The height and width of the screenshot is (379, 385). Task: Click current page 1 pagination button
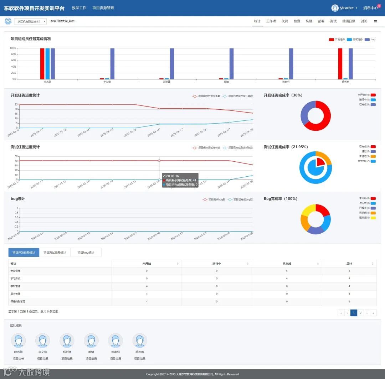pos(354,313)
